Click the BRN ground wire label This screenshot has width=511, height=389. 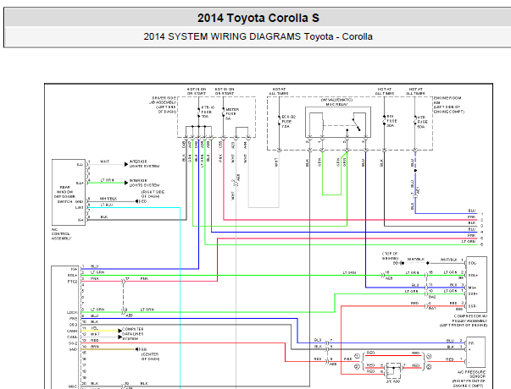(x=95, y=347)
